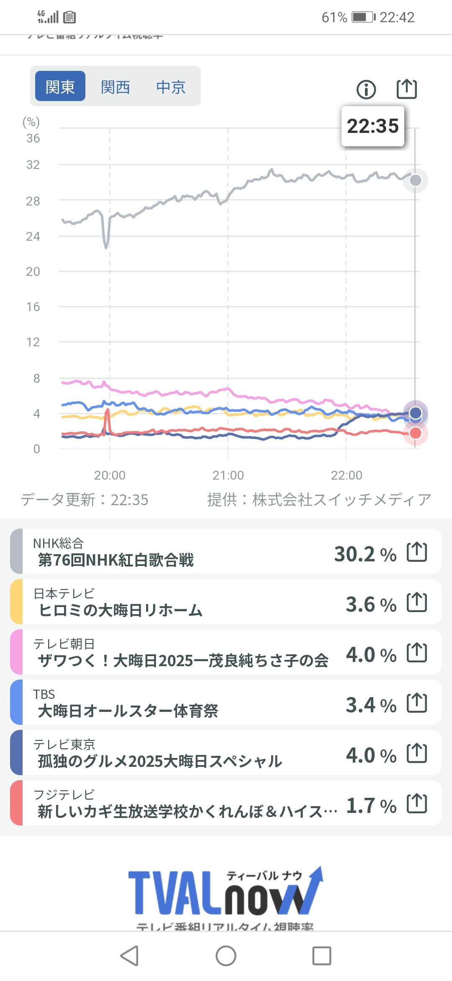This screenshot has width=452, height=981.
Task: Switch to the 関西 region tab
Action: pyautogui.click(x=116, y=87)
